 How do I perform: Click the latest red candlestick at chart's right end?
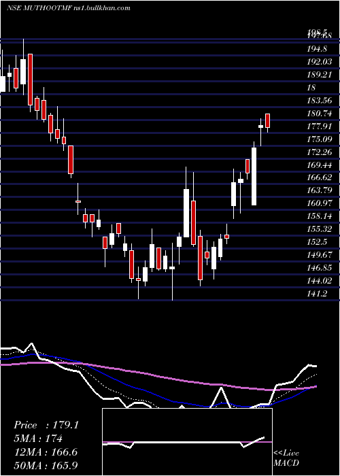(267, 122)
